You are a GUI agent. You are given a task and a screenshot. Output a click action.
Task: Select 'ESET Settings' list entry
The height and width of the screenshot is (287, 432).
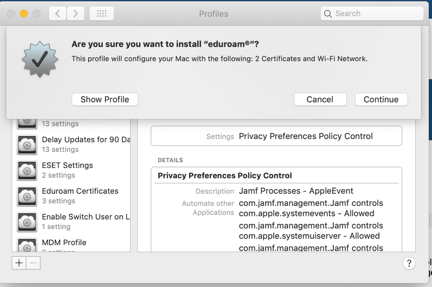pyautogui.click(x=71, y=171)
